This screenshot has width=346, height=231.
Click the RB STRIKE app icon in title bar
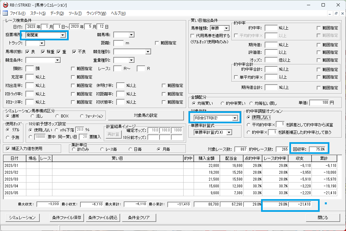[6, 5]
